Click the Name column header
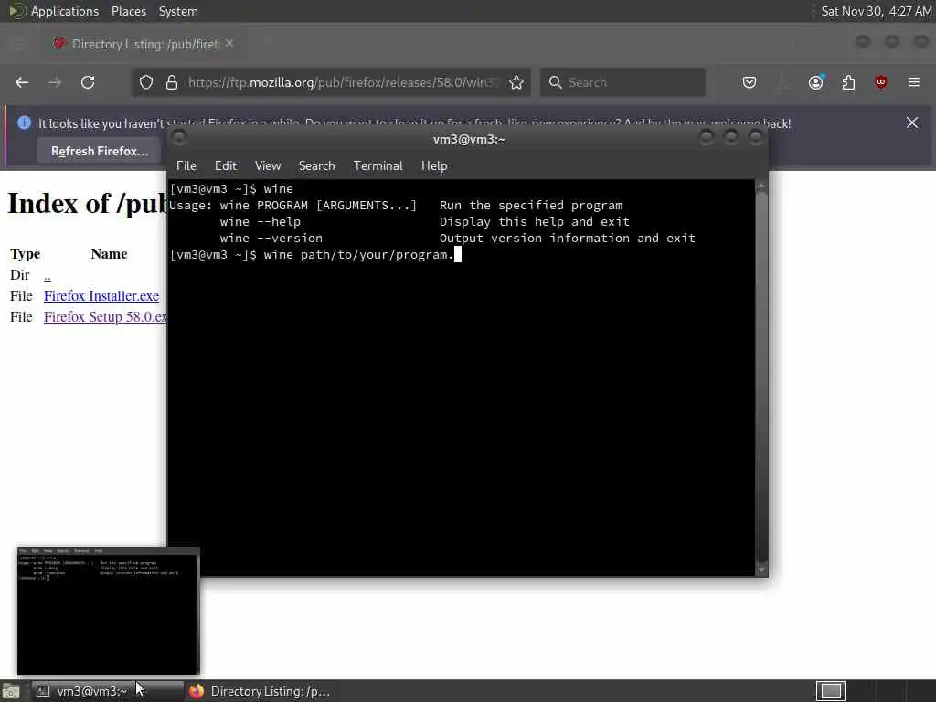 point(109,254)
